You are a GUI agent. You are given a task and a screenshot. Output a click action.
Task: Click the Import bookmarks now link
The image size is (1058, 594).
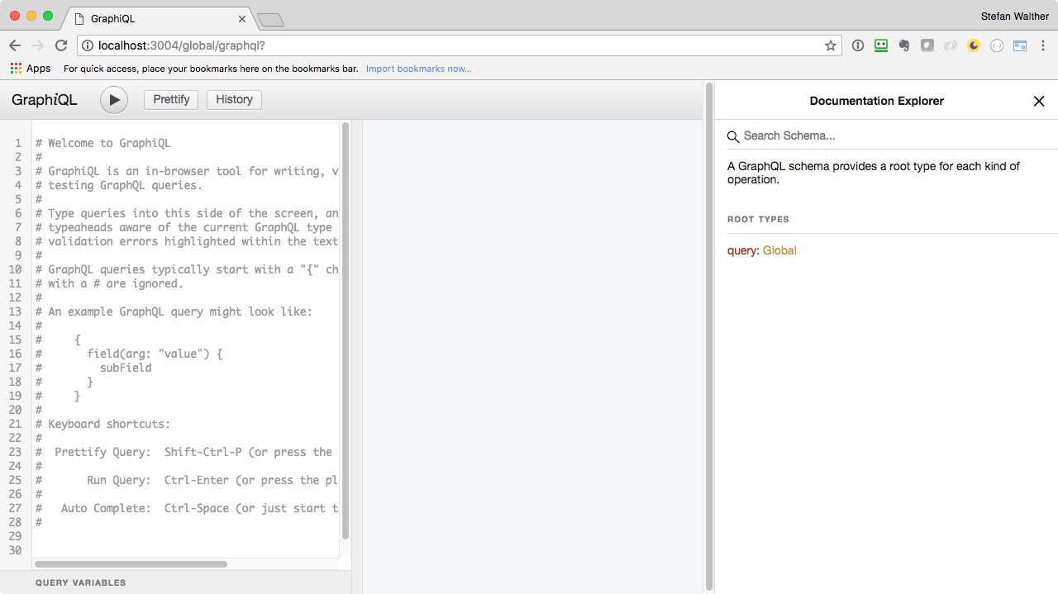(x=419, y=69)
